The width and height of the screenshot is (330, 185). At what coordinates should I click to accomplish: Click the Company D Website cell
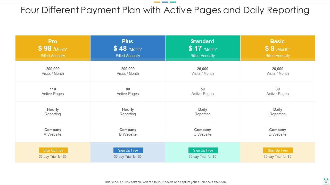click(x=277, y=132)
